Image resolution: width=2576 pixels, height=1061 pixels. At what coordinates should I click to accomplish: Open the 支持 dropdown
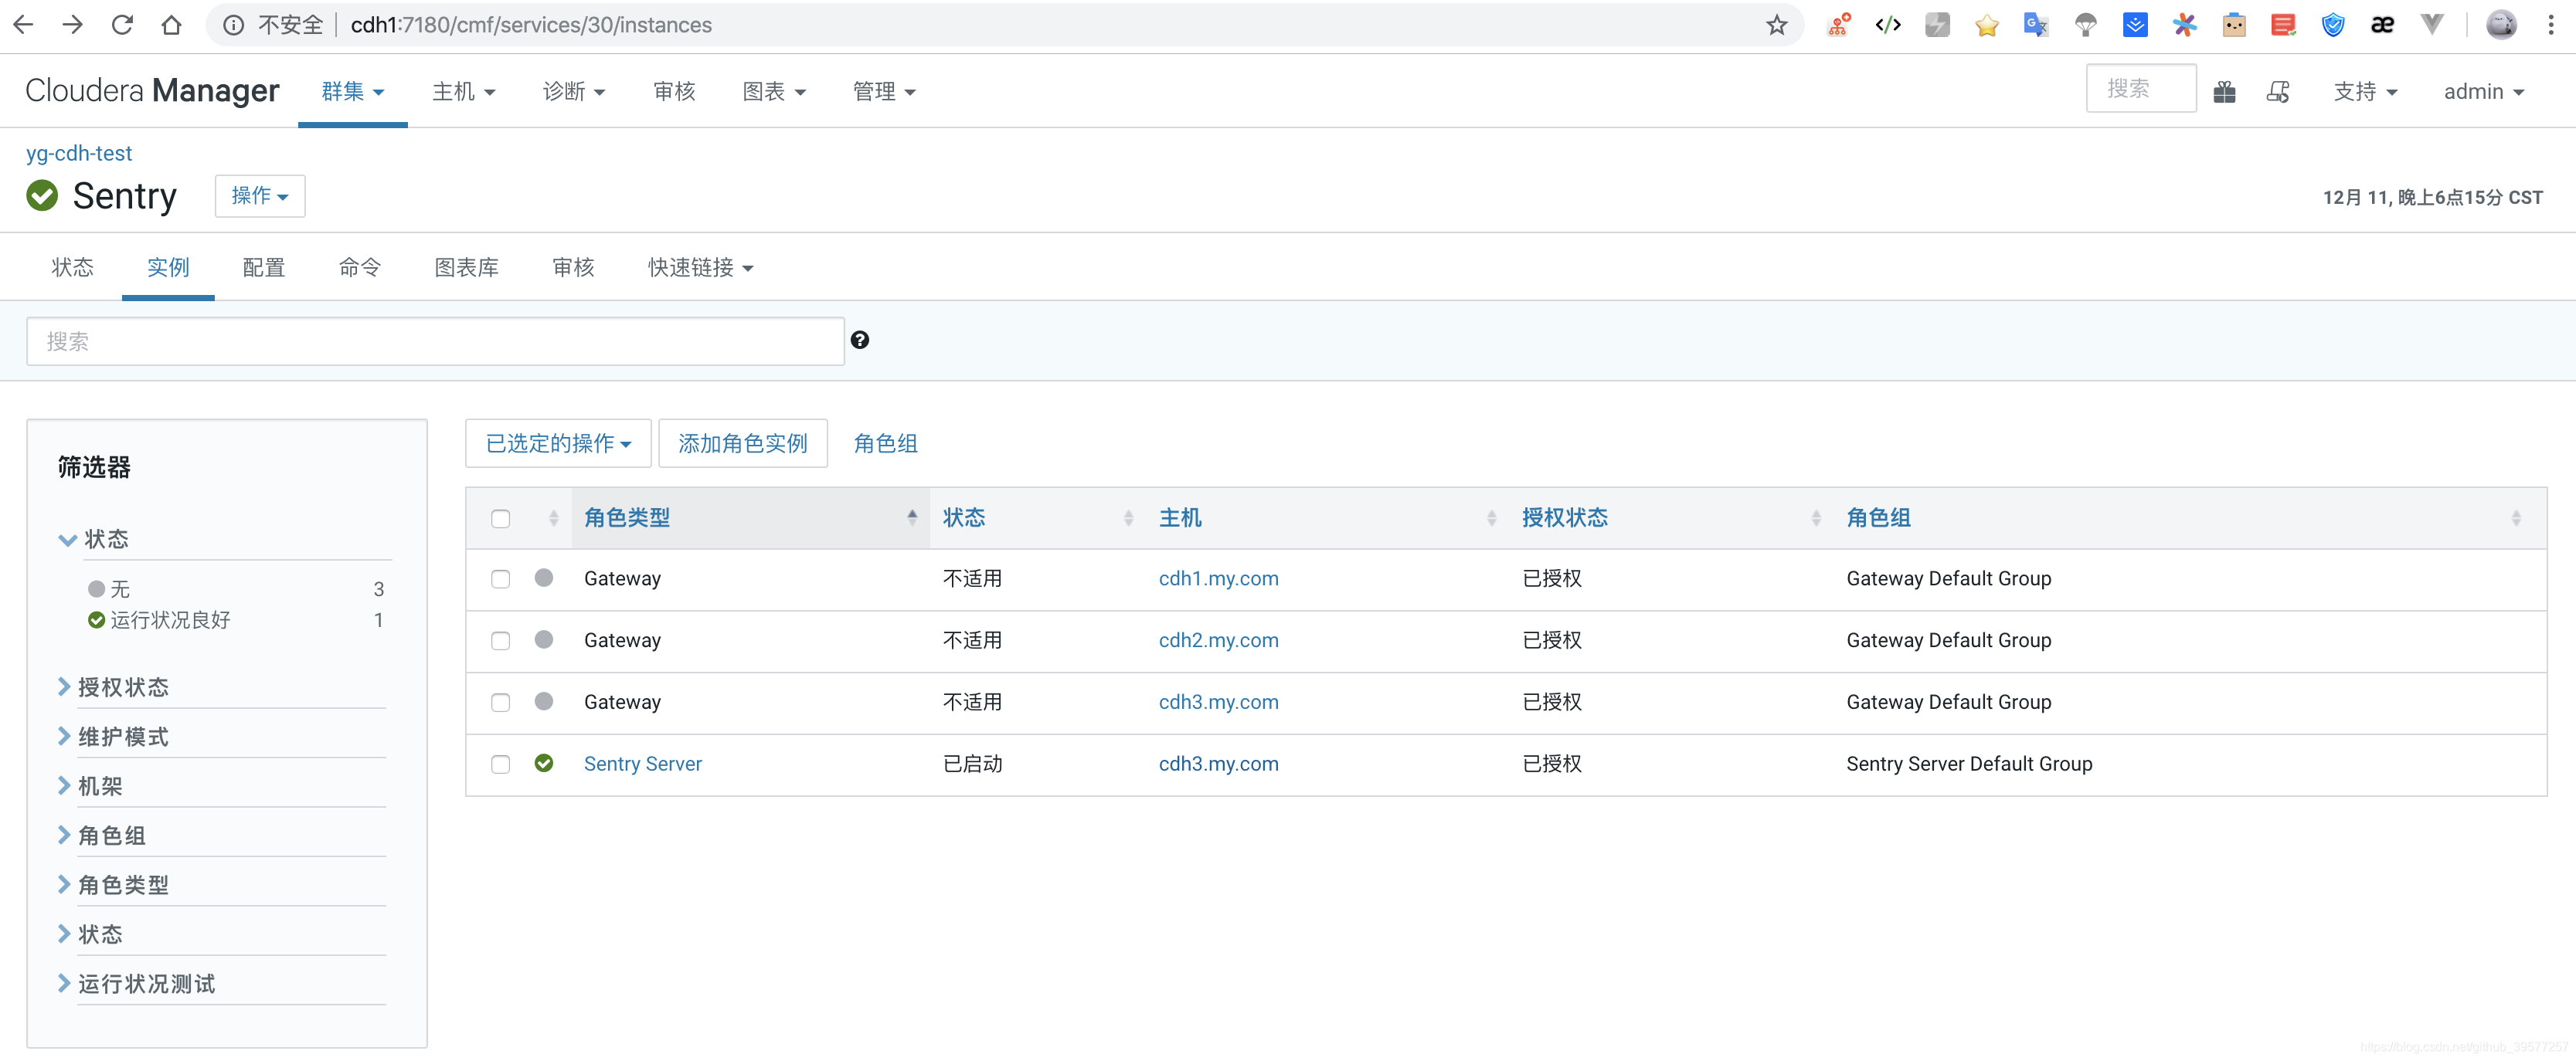(2366, 92)
